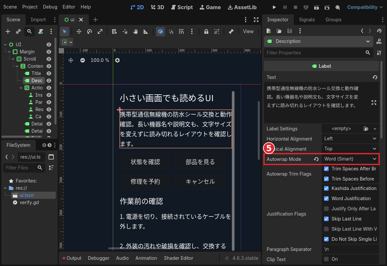Toggle distraction-free mode expand icon

click(256, 20)
